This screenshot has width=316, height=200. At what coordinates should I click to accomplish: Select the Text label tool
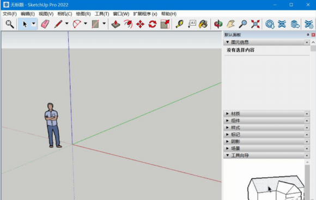point(192,24)
